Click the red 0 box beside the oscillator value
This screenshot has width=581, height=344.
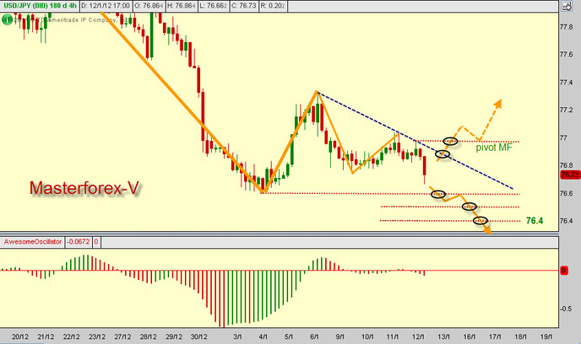96,242
